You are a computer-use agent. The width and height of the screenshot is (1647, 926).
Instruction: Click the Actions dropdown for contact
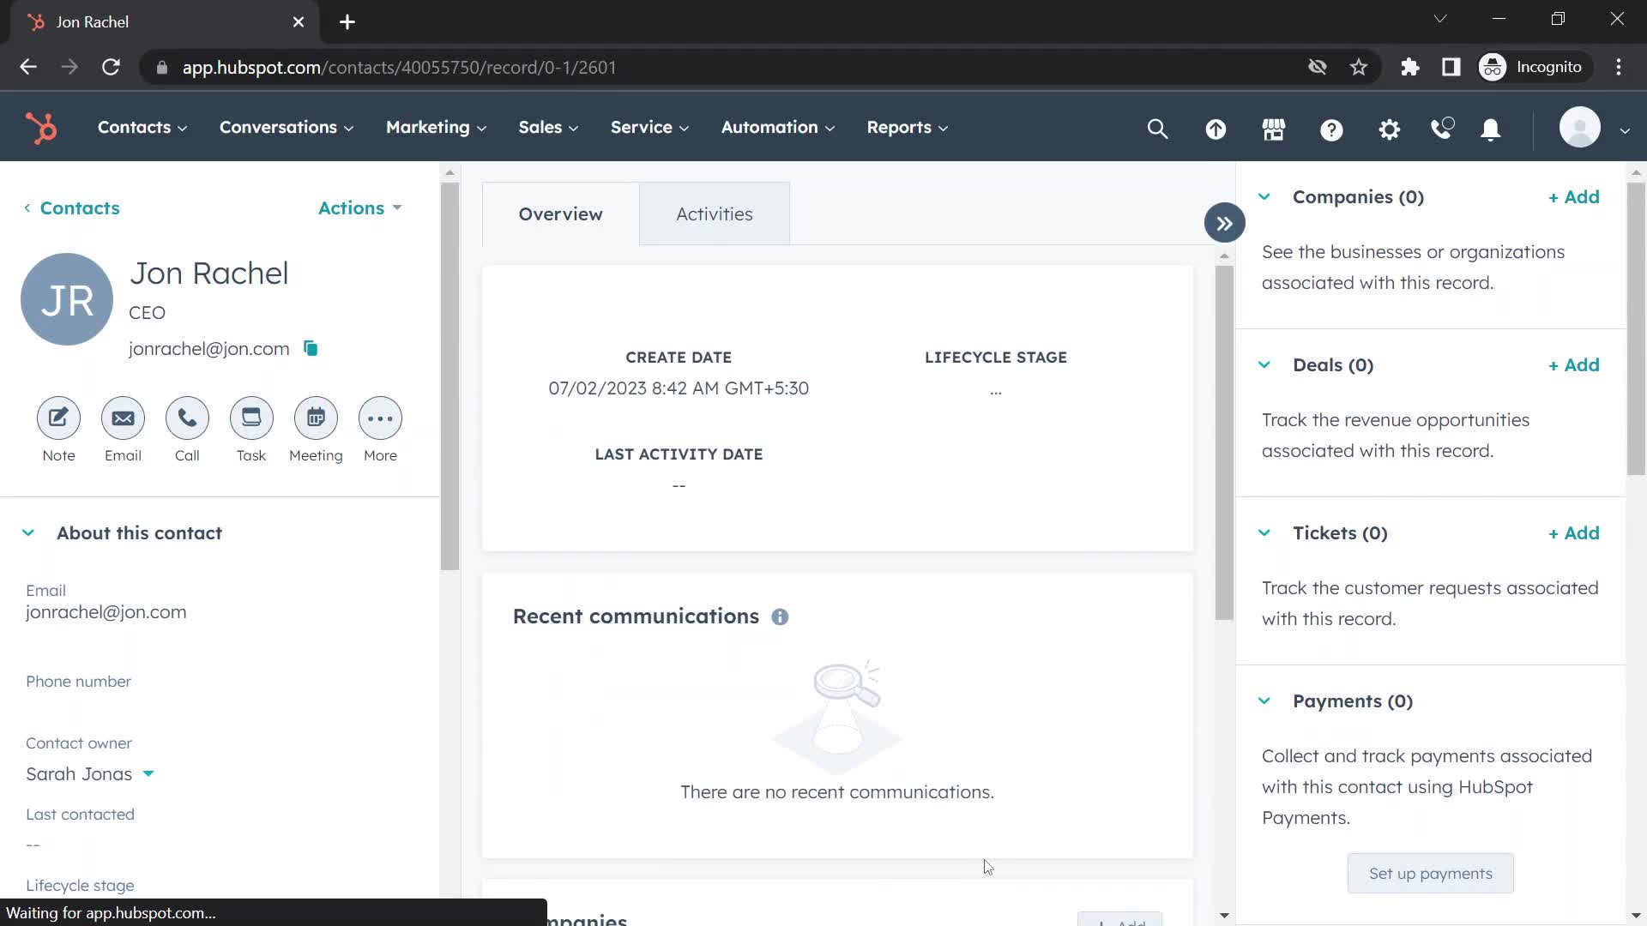coord(354,208)
